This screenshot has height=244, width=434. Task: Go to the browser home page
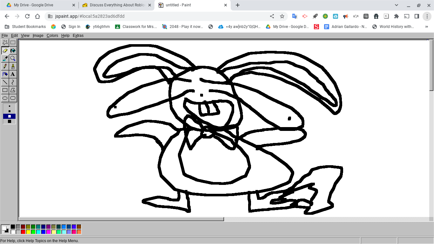coord(37,16)
